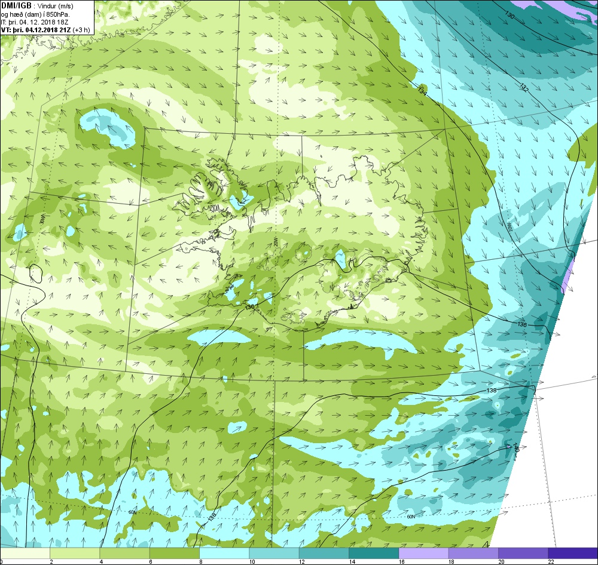Image resolution: width=598 pixels, height=565 pixels.
Task: Click the "30W" longitude label west of Iceland
Action: [x=43, y=219]
